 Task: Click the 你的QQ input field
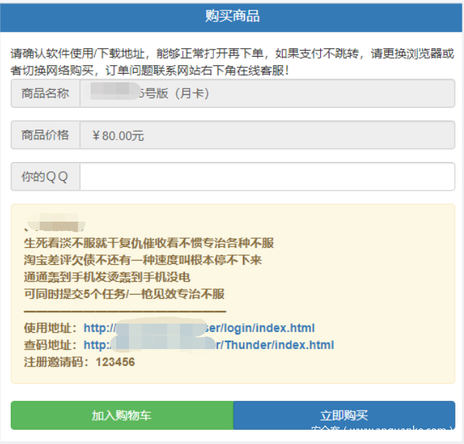(266, 177)
